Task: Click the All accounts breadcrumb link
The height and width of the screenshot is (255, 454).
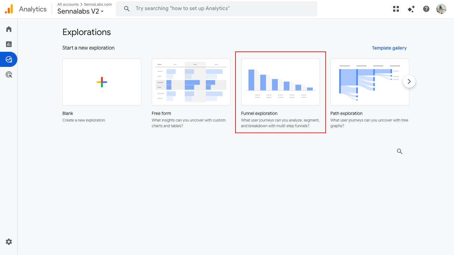Action: [68, 4]
